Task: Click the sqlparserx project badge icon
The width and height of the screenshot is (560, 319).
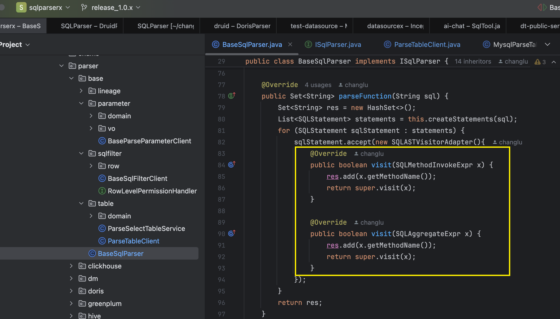Action: [x=21, y=8]
